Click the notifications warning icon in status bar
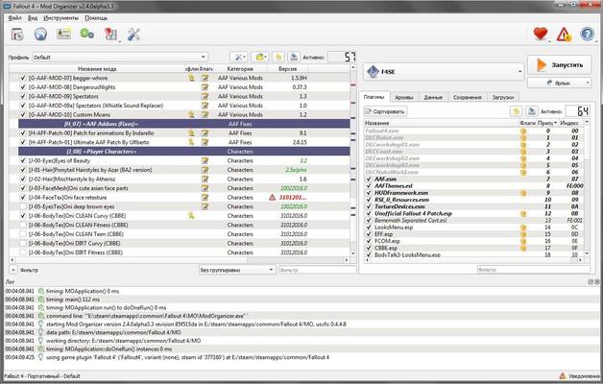Viewport: 603px width, 384px height. pyautogui.click(x=563, y=376)
